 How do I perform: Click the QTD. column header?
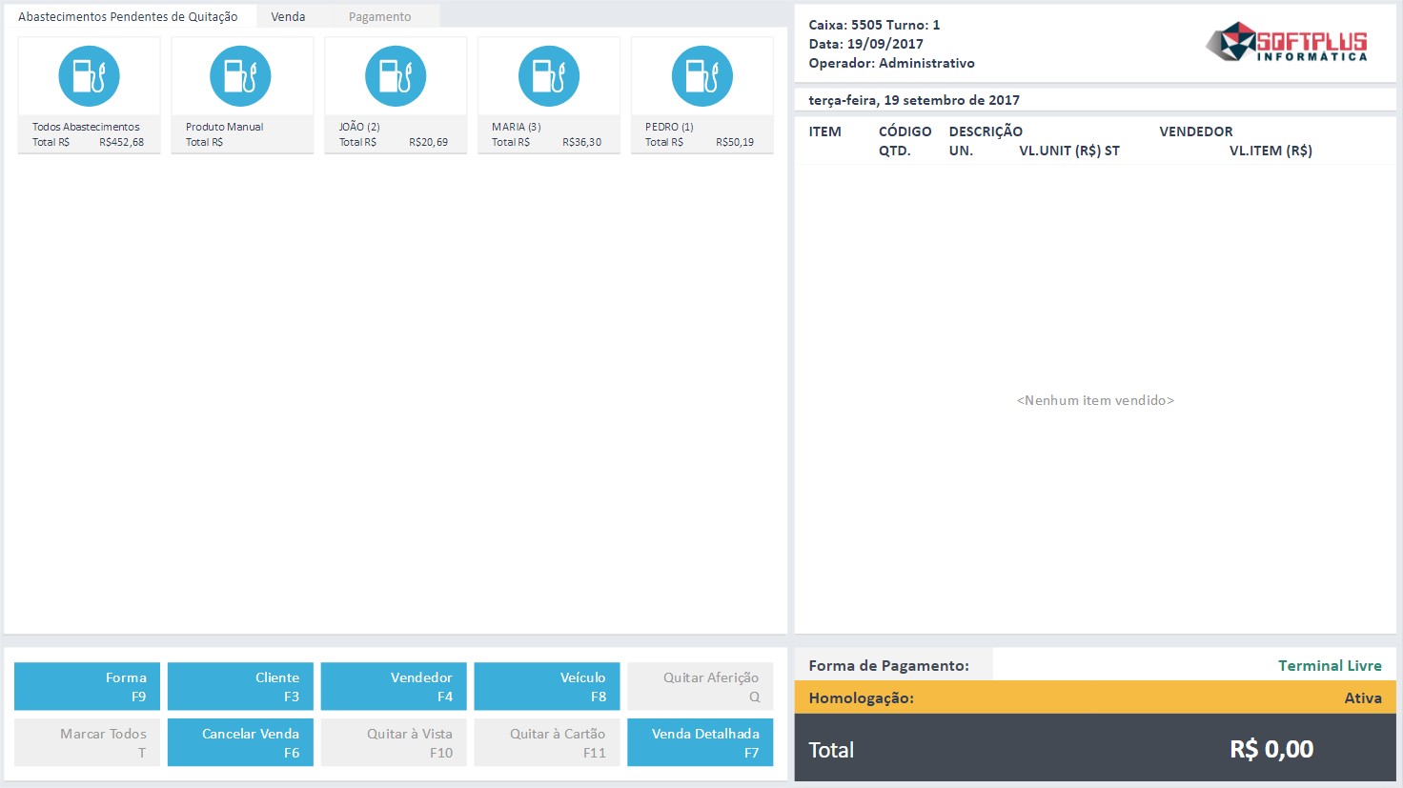click(x=895, y=151)
